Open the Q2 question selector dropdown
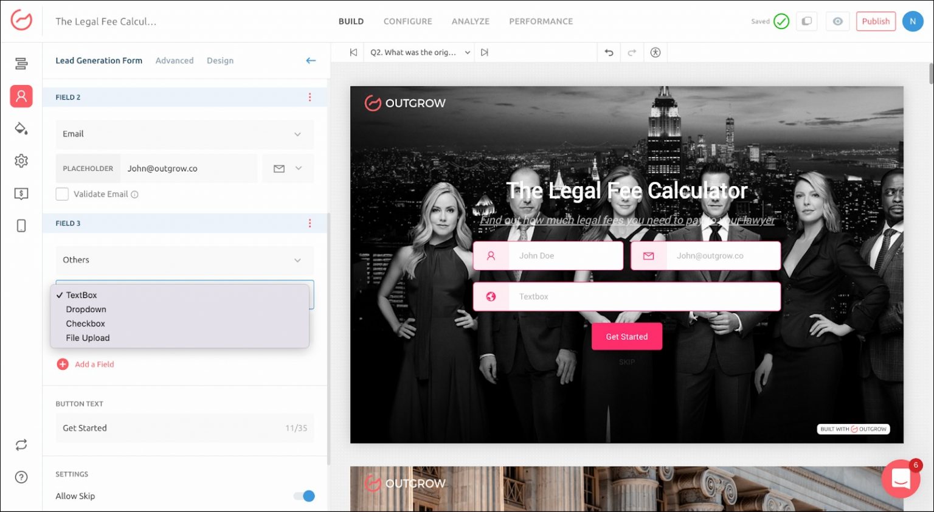934x512 pixels. coord(420,52)
